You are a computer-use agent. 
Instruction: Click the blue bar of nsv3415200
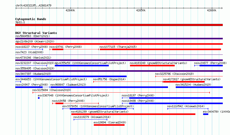pyautogui.click(x=199, y=87)
